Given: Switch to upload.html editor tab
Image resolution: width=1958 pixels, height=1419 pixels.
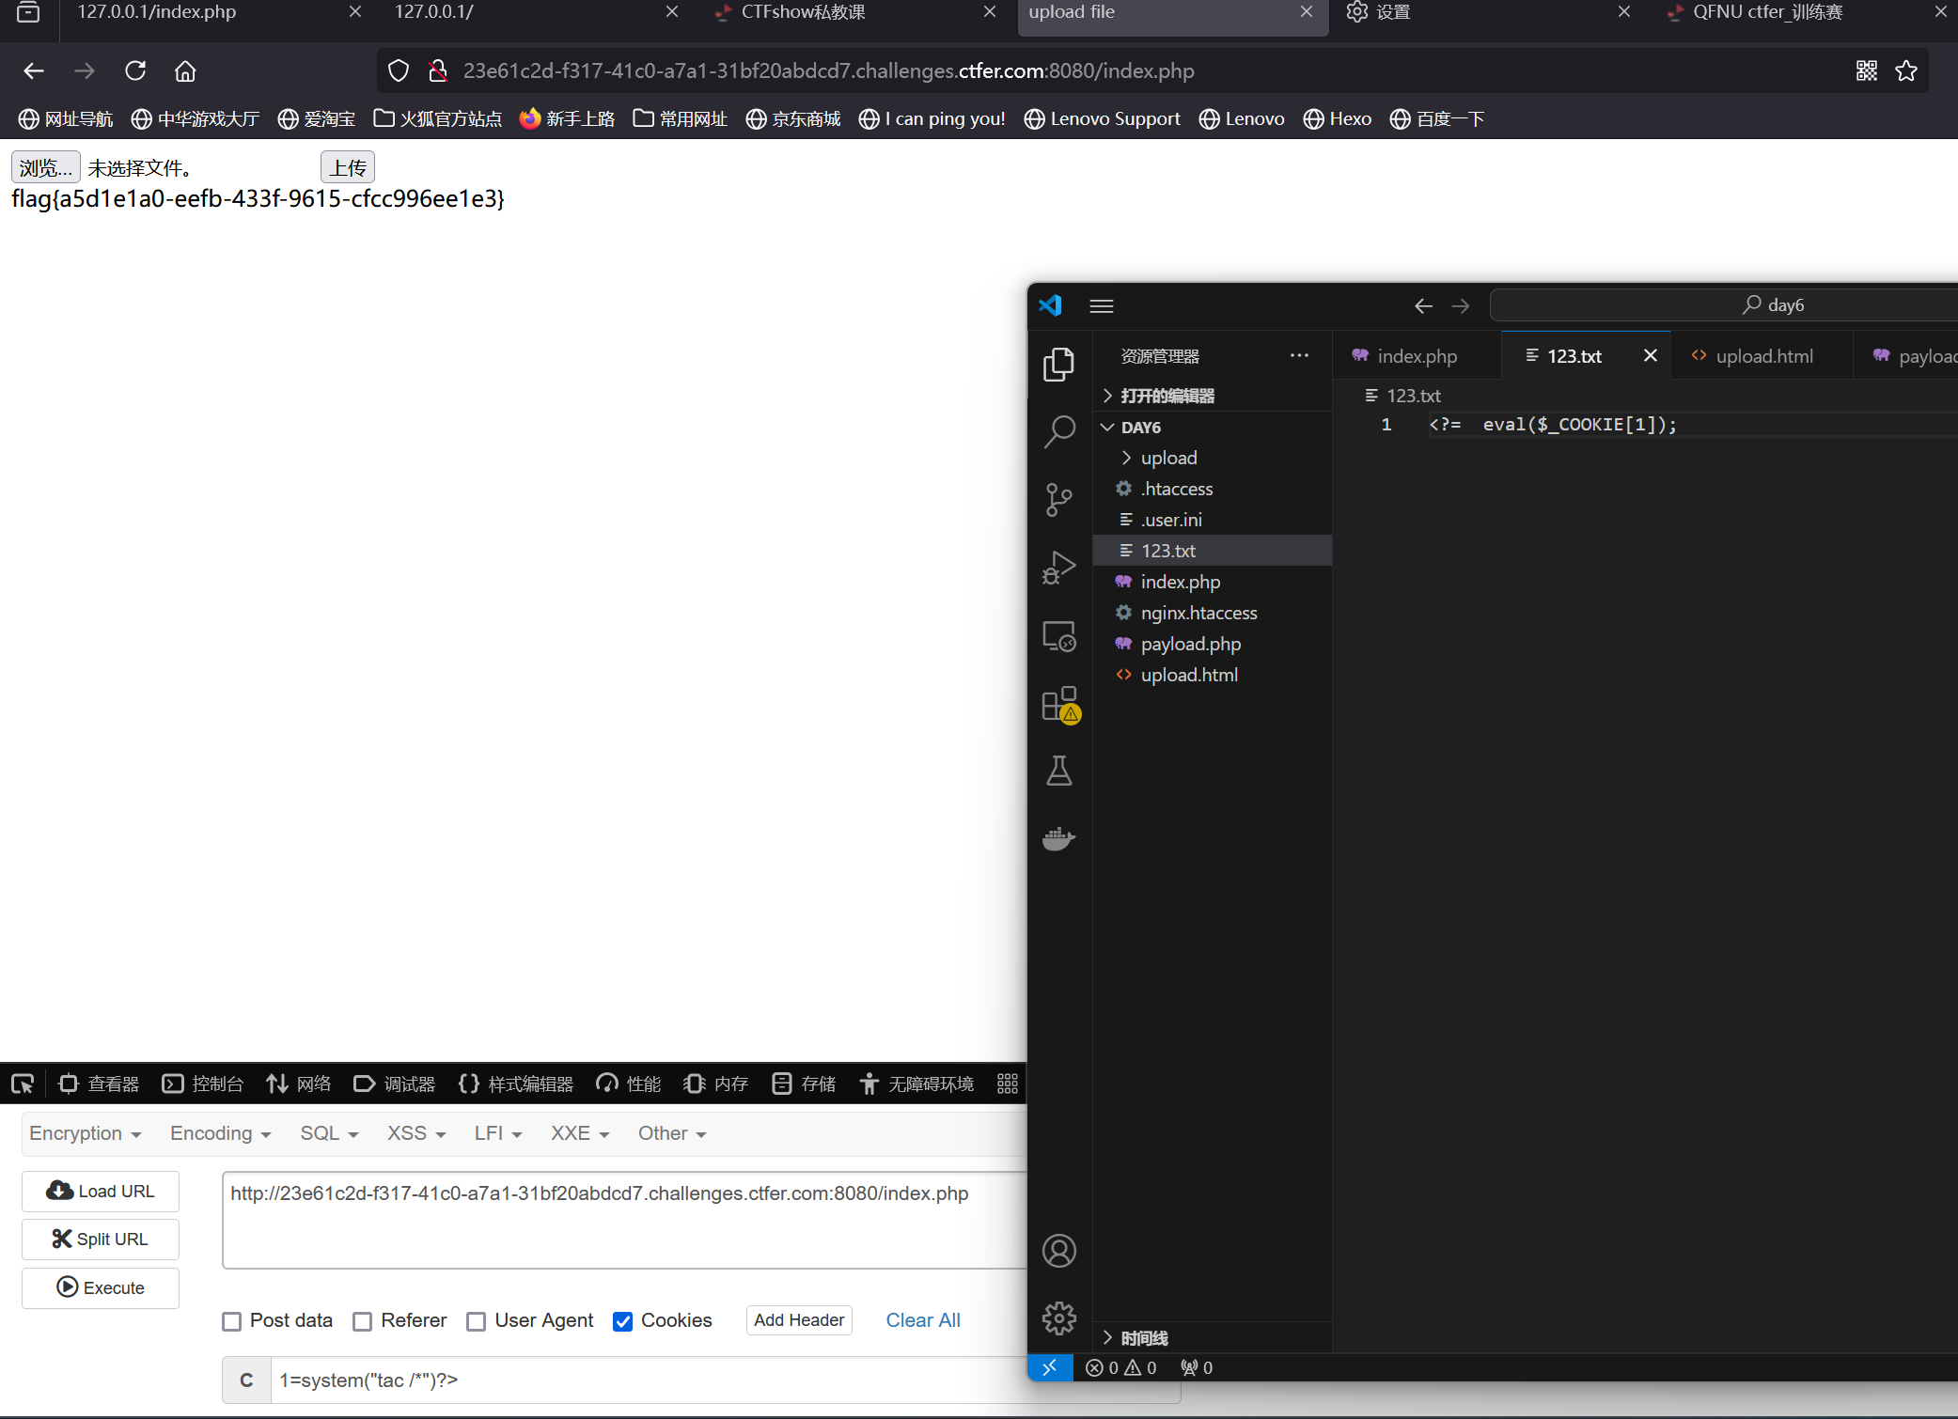Looking at the screenshot, I should [1763, 356].
